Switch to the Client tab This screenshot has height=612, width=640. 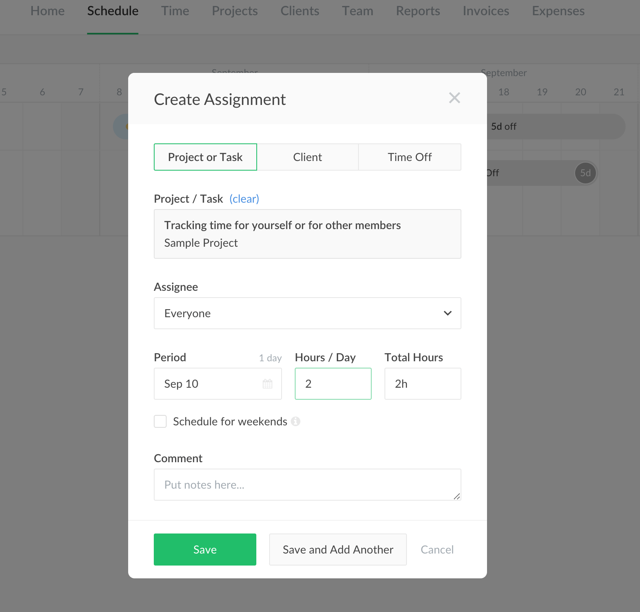[x=307, y=157]
